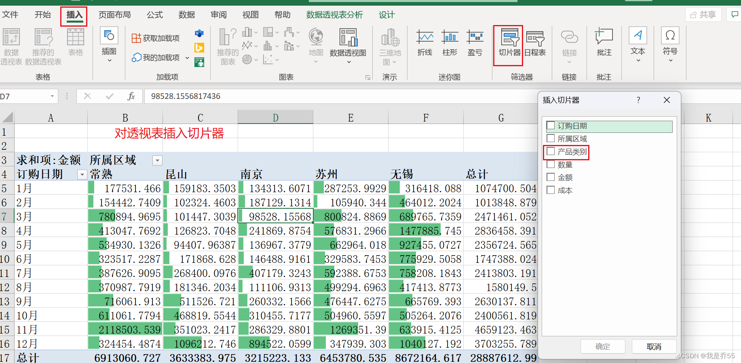Close the Insert Slicer dialog
The image size is (741, 363).
[x=667, y=100]
